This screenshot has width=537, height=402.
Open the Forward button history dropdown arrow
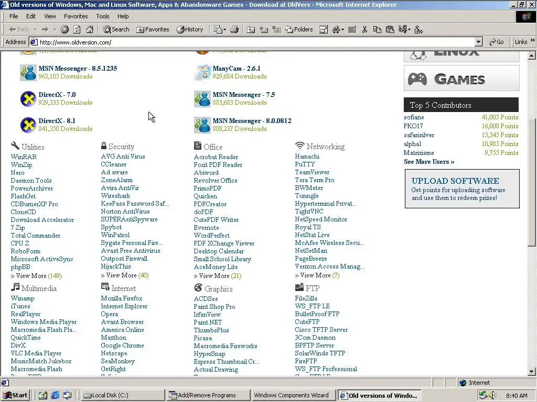pos(55,30)
